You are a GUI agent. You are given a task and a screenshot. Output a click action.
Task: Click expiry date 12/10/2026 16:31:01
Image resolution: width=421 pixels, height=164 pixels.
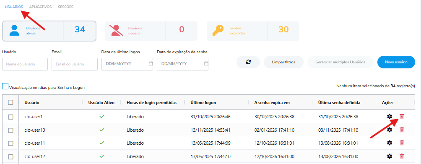pos(274,143)
